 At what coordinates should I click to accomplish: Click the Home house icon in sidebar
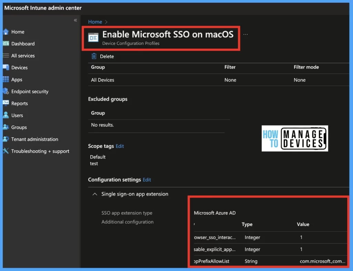(6, 32)
